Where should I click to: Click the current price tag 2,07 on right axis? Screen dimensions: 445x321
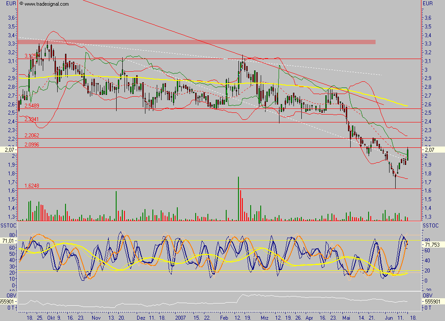pyautogui.click(x=430, y=150)
